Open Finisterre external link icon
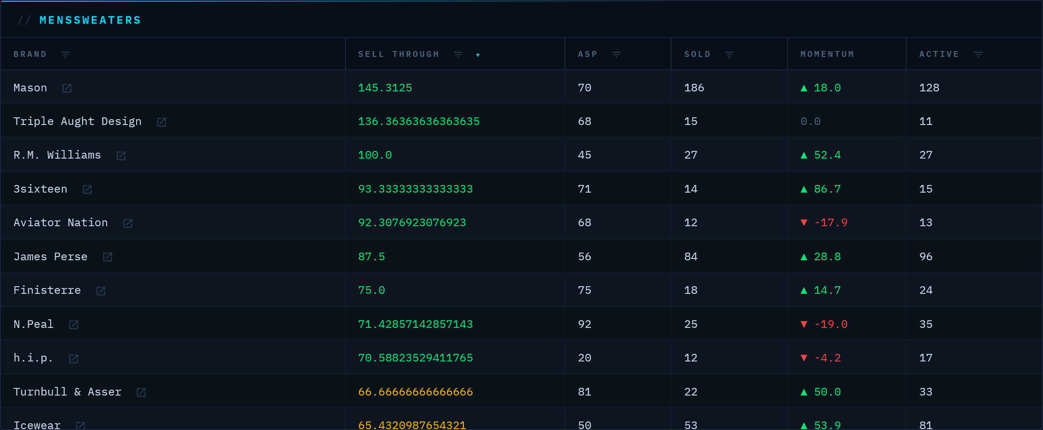Image resolution: width=1043 pixels, height=430 pixels. [x=101, y=291]
